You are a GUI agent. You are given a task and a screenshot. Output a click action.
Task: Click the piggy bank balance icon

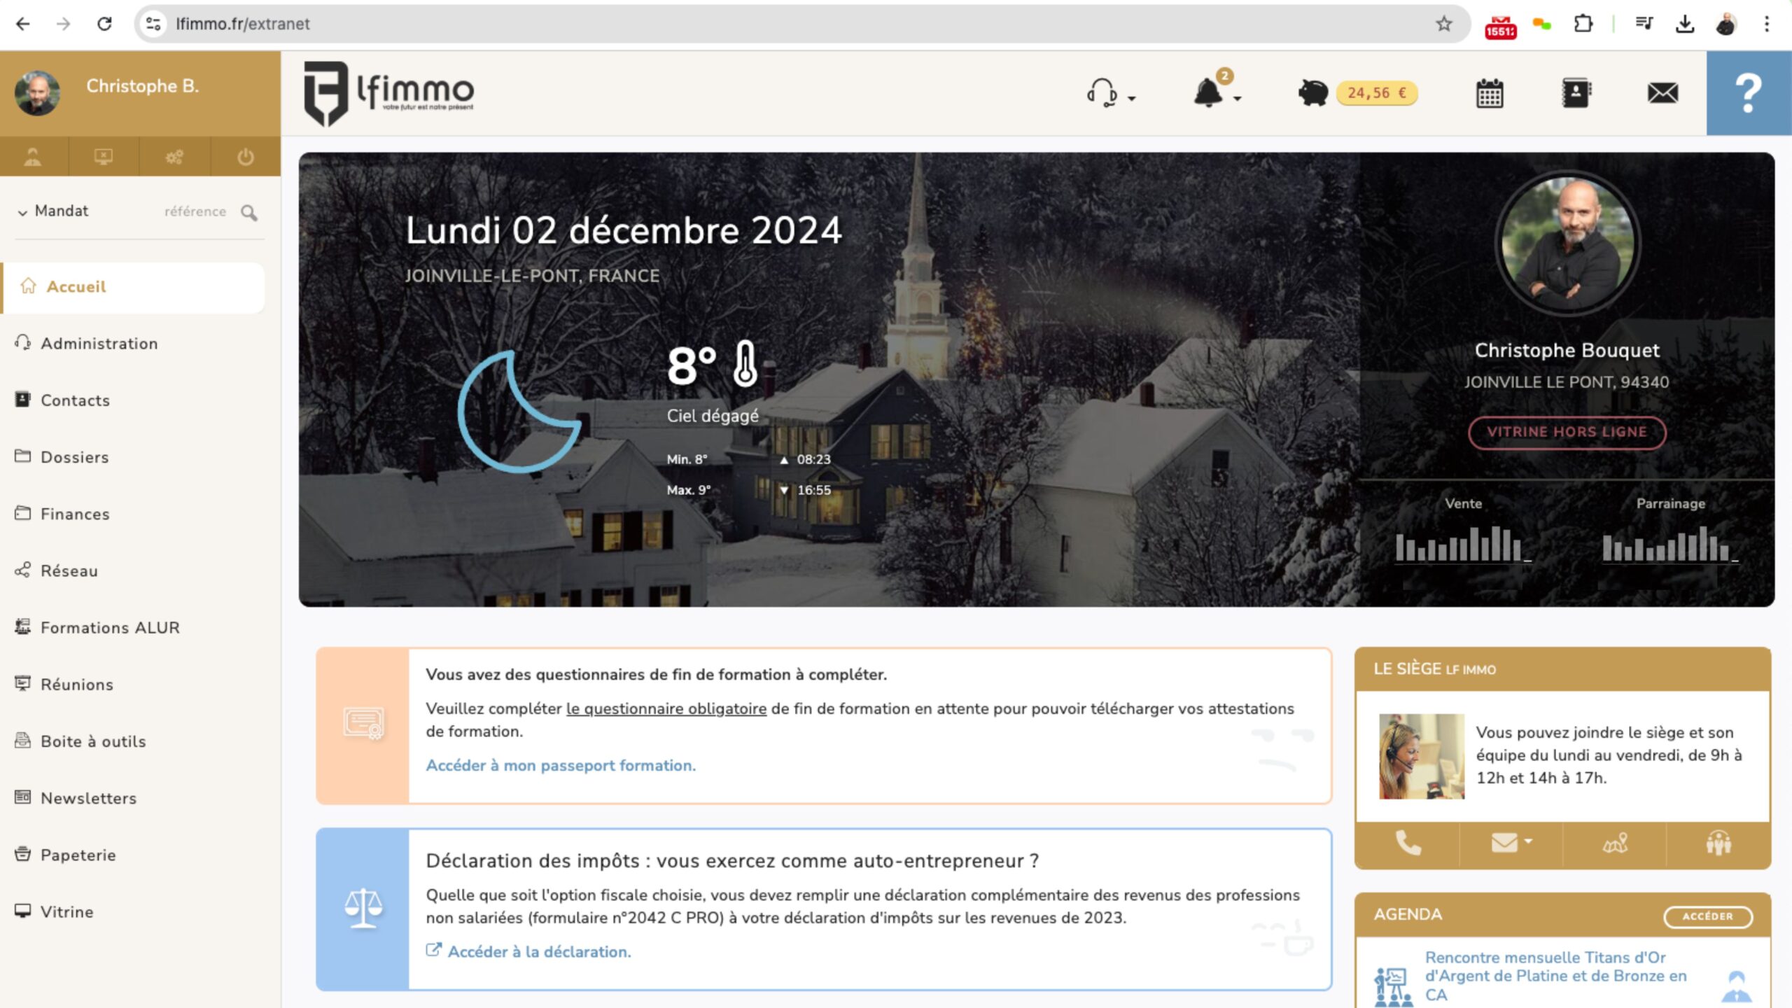[1312, 93]
